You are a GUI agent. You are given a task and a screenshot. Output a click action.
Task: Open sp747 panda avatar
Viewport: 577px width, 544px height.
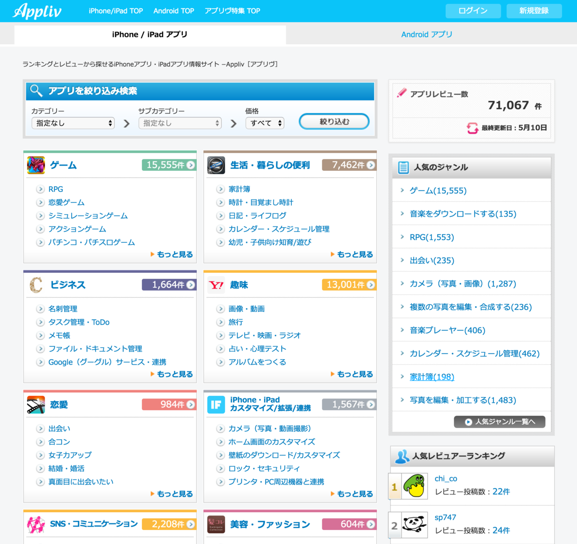(x=414, y=525)
